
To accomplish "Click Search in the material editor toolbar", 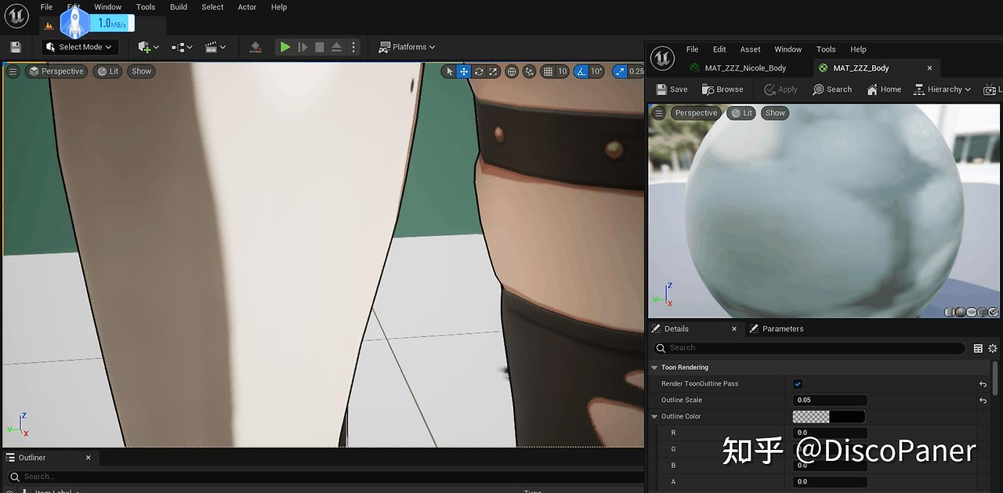I will pyautogui.click(x=832, y=89).
